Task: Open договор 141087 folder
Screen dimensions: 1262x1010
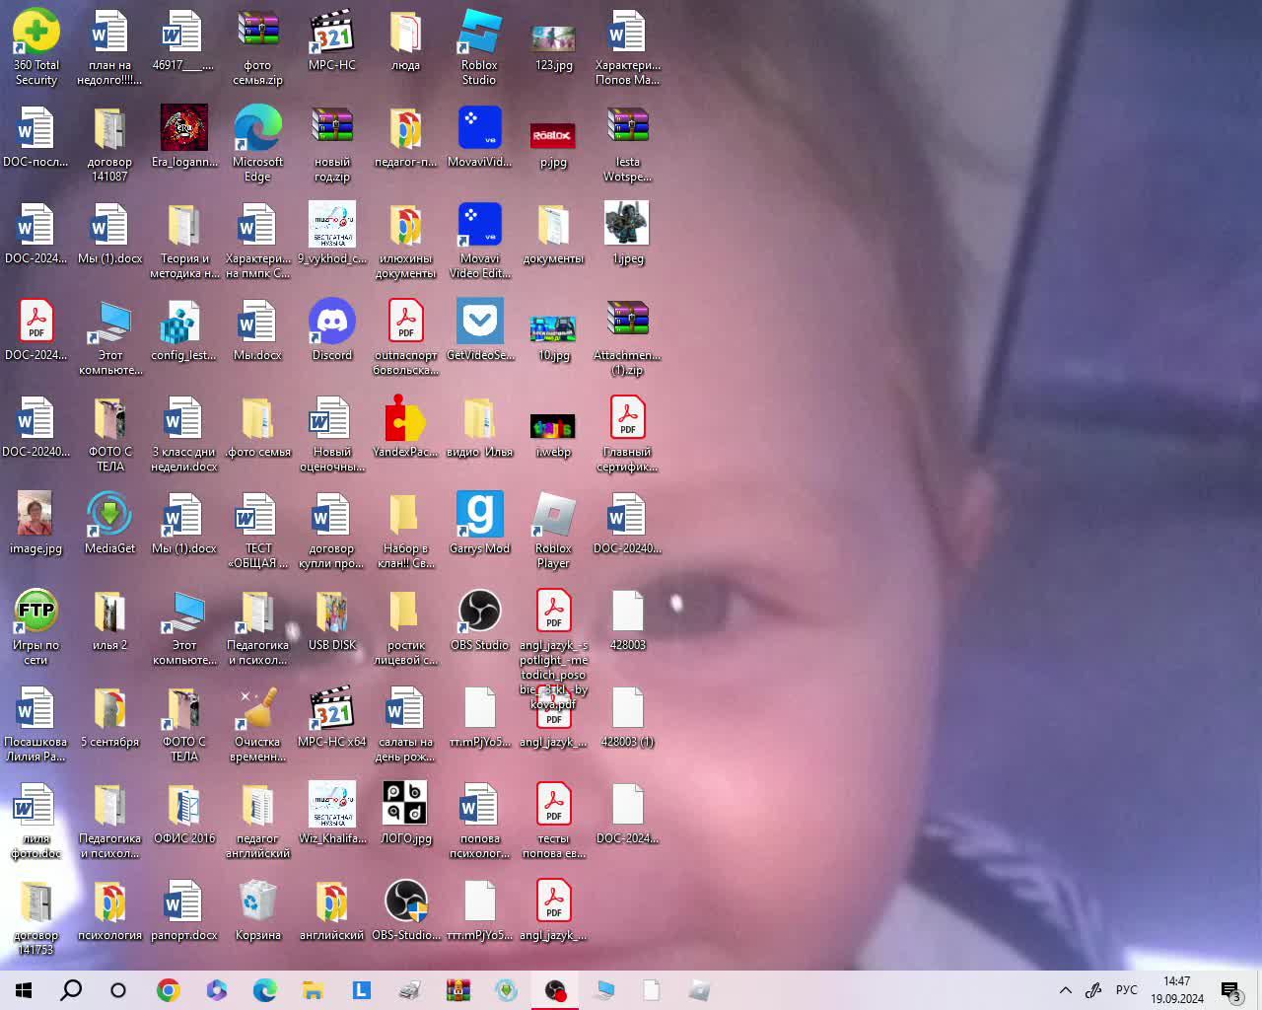Action: pos(109,143)
